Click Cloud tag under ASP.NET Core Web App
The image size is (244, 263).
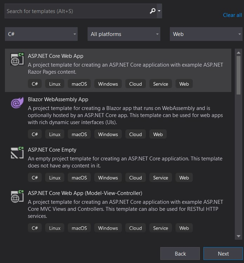[136, 84]
